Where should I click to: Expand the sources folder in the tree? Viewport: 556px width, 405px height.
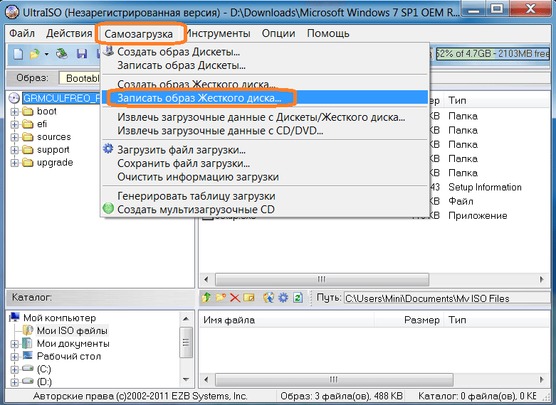pos(15,137)
